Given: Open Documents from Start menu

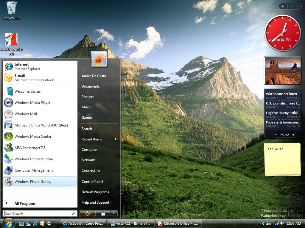Looking at the screenshot, I should tap(99, 86).
